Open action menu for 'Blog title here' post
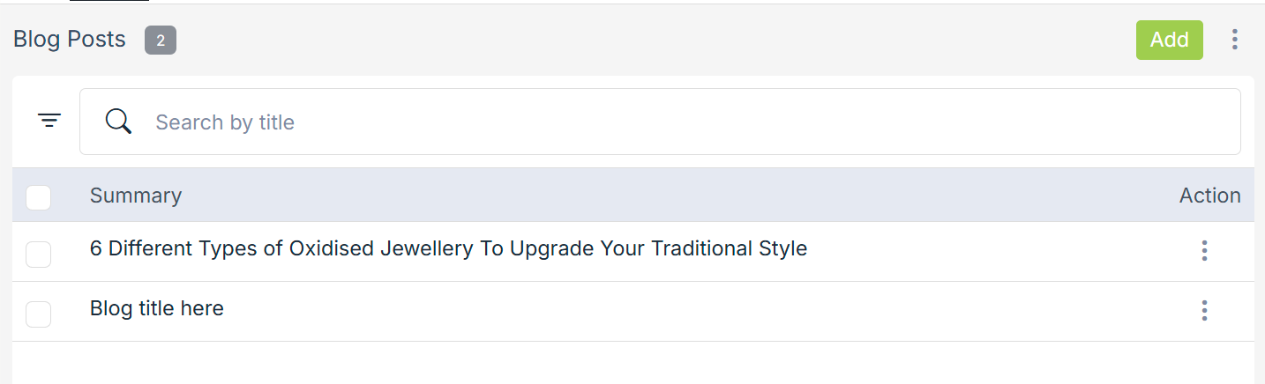The height and width of the screenshot is (384, 1265). pyautogui.click(x=1204, y=310)
